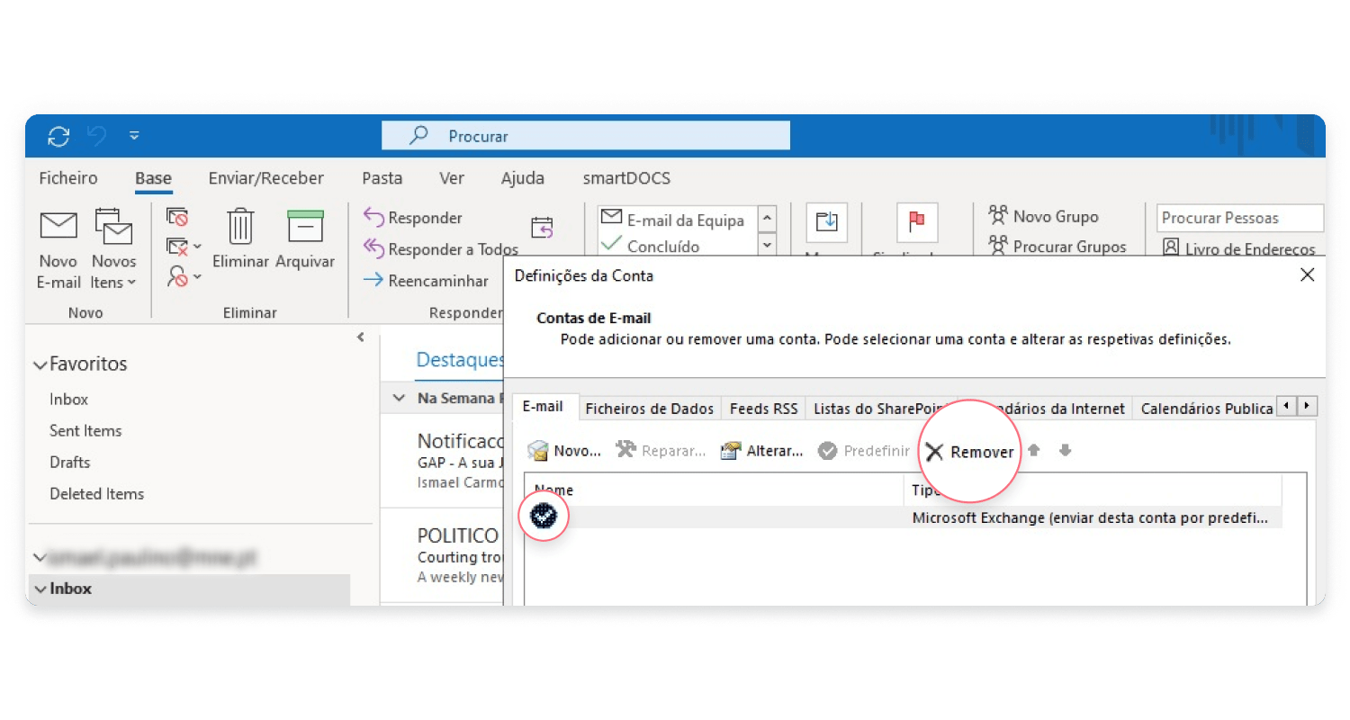Viewport: 1350px width, 720px height.
Task: Collapse the folder pane with arrow
Action: pos(361,337)
